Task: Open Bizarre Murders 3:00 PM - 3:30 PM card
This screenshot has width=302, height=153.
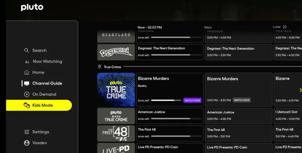Action: (238, 90)
